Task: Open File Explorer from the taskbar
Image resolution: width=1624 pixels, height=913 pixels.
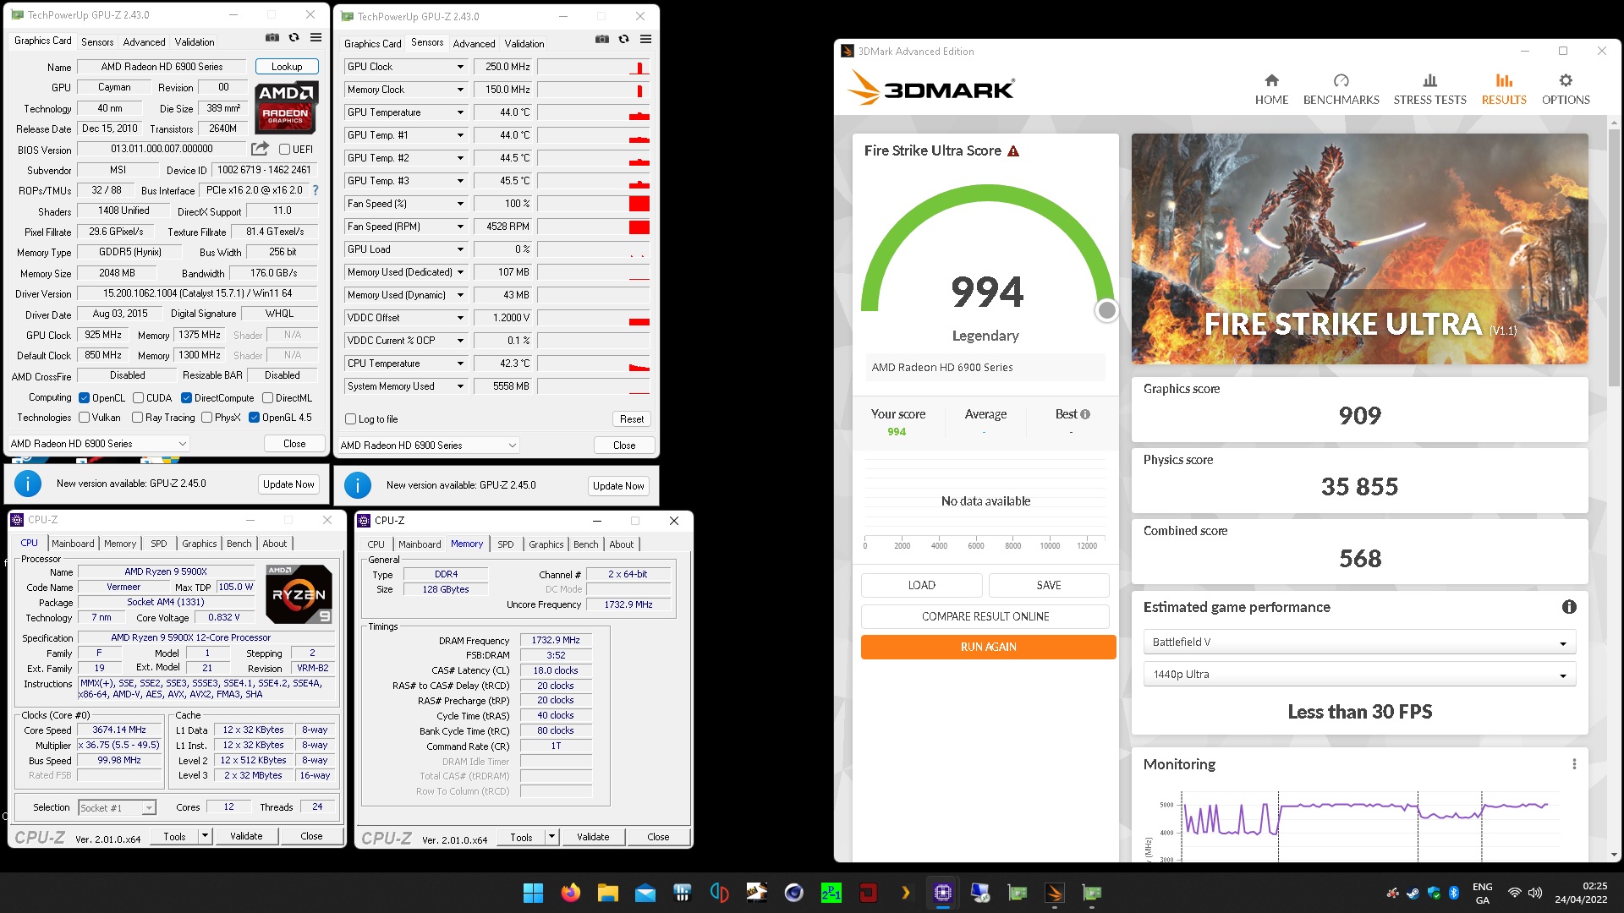Action: click(x=607, y=893)
